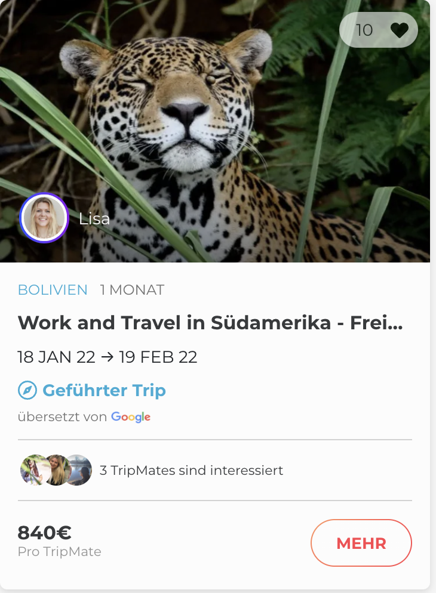436x593 pixels.
Task: Click the Google logo
Action: [131, 417]
